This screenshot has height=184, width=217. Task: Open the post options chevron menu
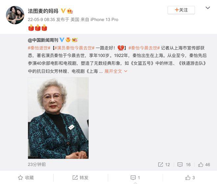pyautogui.click(x=208, y=8)
